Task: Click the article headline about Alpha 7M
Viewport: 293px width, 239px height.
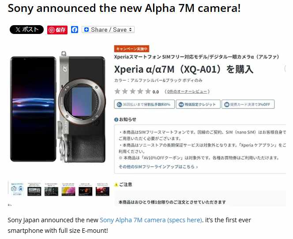Action: [124, 8]
